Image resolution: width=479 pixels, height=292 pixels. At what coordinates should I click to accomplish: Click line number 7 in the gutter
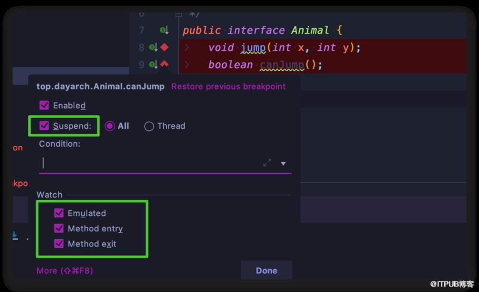coord(142,30)
